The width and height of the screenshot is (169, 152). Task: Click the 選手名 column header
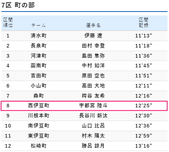click(x=93, y=25)
